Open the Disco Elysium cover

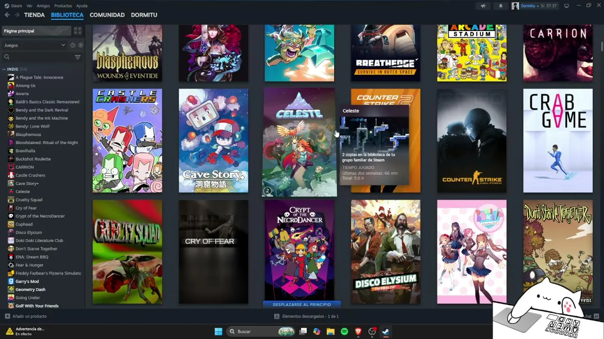click(386, 252)
